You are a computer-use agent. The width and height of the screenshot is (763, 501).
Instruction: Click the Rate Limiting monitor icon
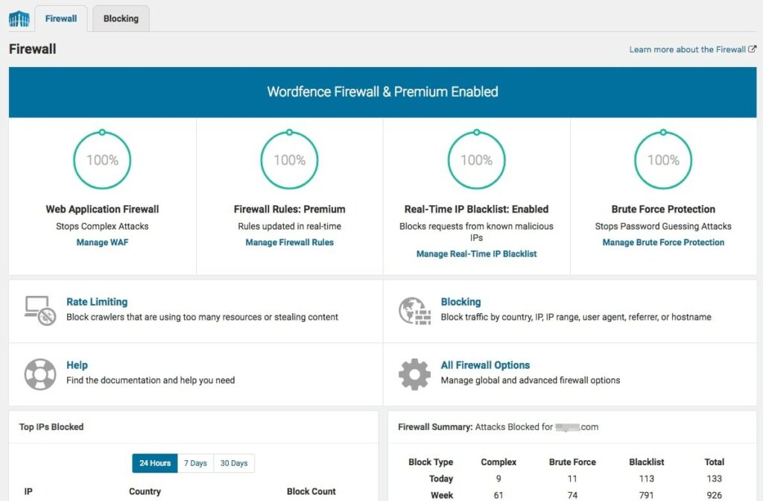click(x=40, y=311)
